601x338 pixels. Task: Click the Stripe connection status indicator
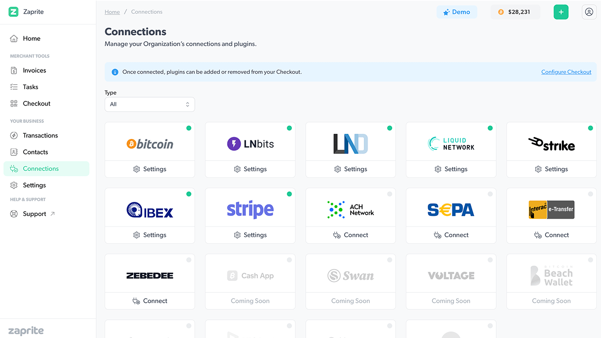(289, 193)
